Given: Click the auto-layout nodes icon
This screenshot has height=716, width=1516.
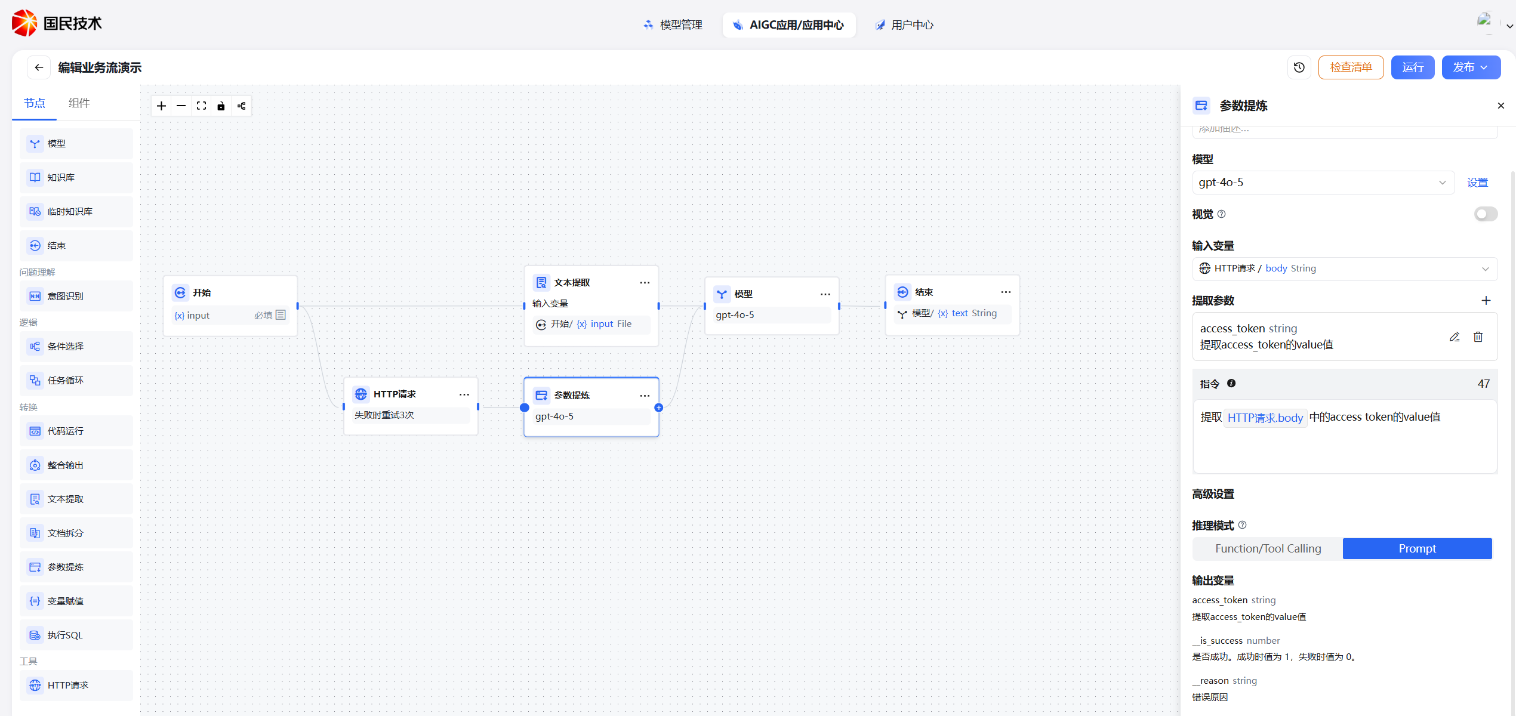Looking at the screenshot, I should (241, 106).
